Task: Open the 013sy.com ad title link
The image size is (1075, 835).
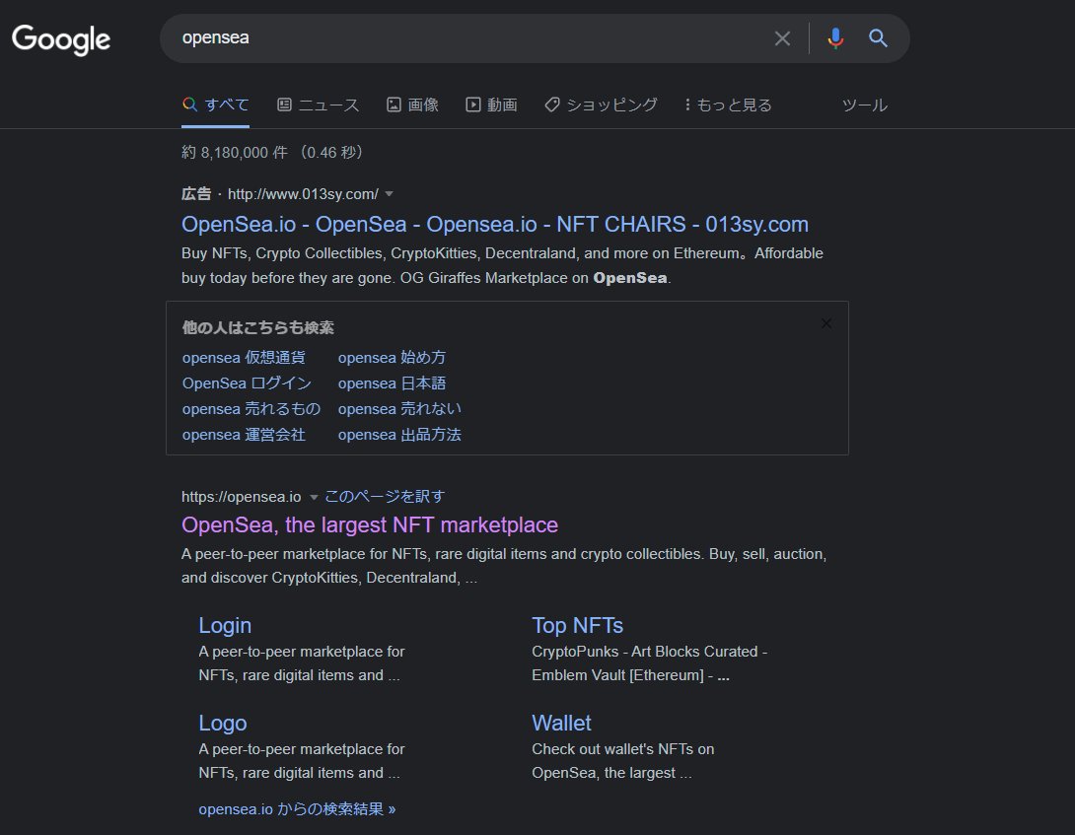Action: tap(494, 224)
